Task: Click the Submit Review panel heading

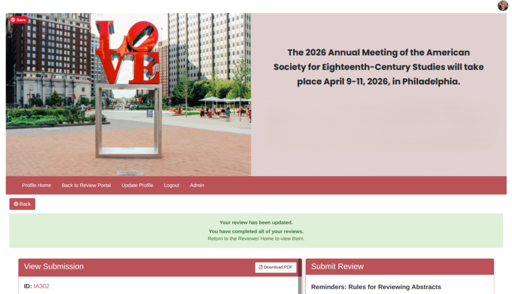Action: pyautogui.click(x=337, y=266)
